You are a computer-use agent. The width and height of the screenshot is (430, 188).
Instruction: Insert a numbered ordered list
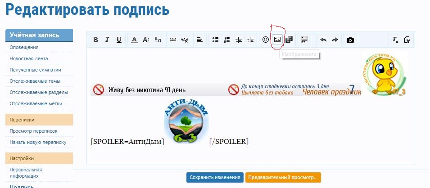click(x=227, y=40)
